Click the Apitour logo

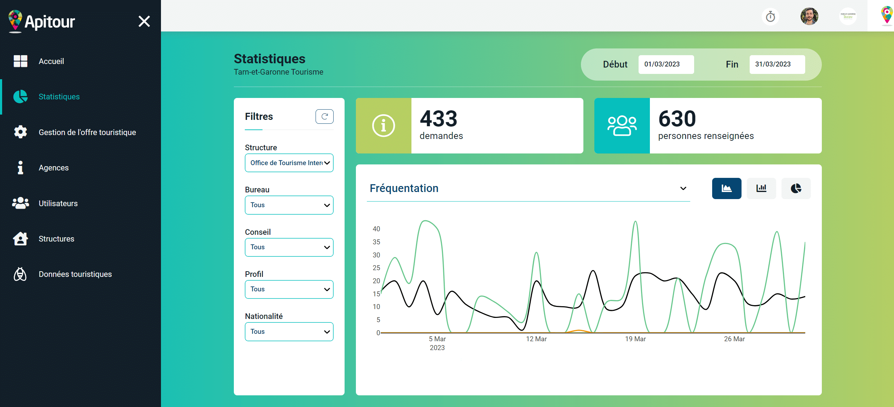pos(42,22)
